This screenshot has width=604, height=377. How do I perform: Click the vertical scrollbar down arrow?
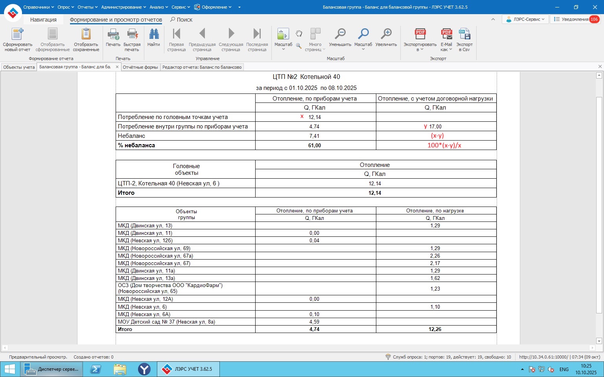point(599,341)
